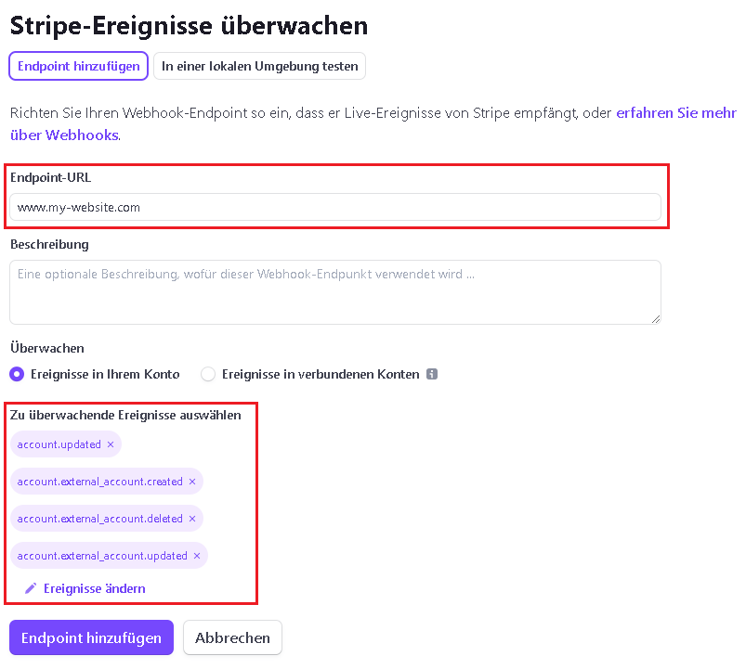Remove the account.external_account.created event
This screenshot has height=669, width=746.
click(192, 482)
